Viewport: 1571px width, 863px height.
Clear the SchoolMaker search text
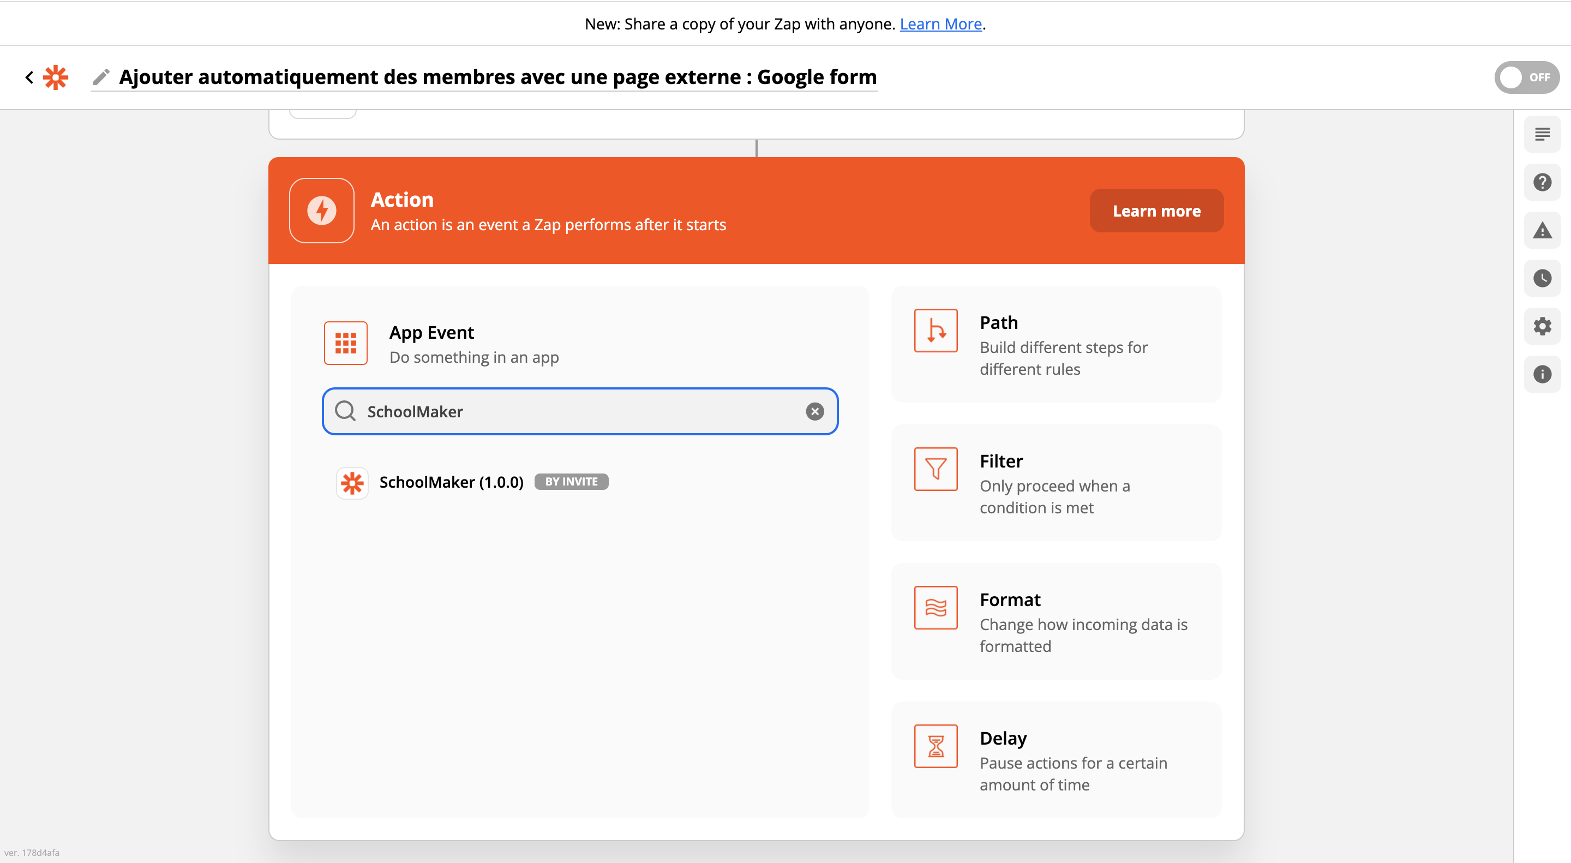tap(814, 412)
